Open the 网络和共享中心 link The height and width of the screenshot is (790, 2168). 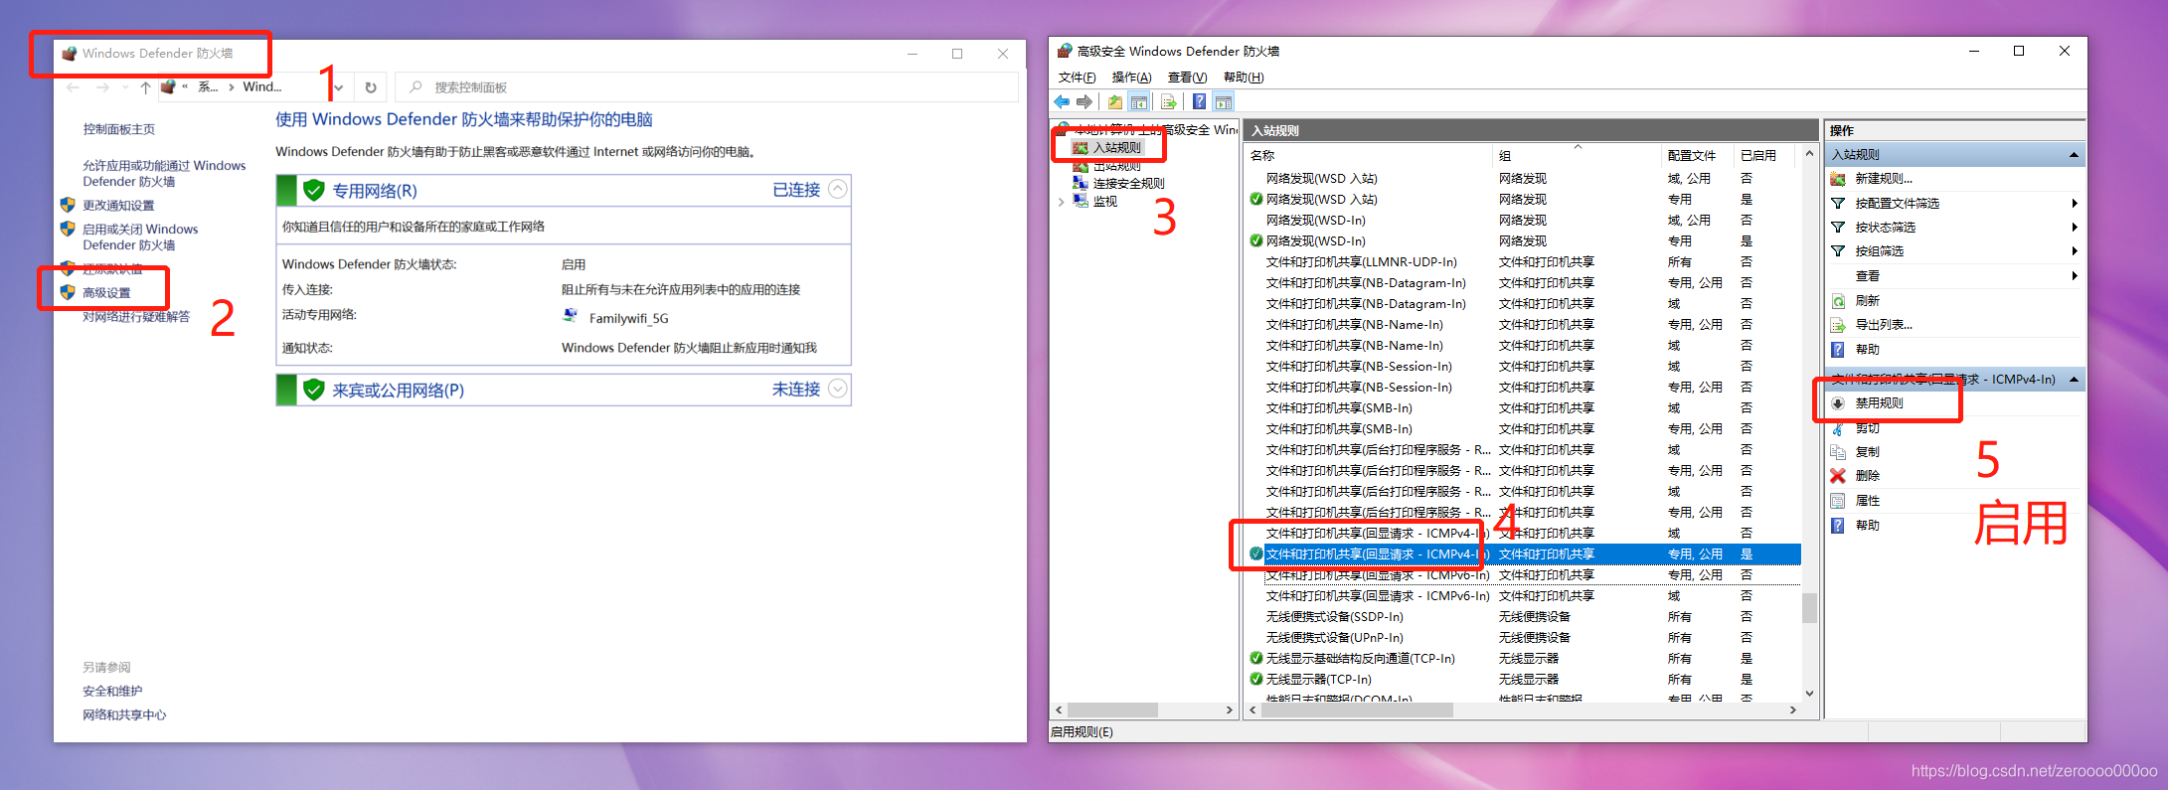point(124,715)
